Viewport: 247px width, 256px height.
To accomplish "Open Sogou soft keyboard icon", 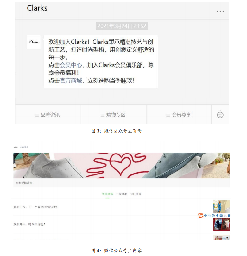I will 221,215.
